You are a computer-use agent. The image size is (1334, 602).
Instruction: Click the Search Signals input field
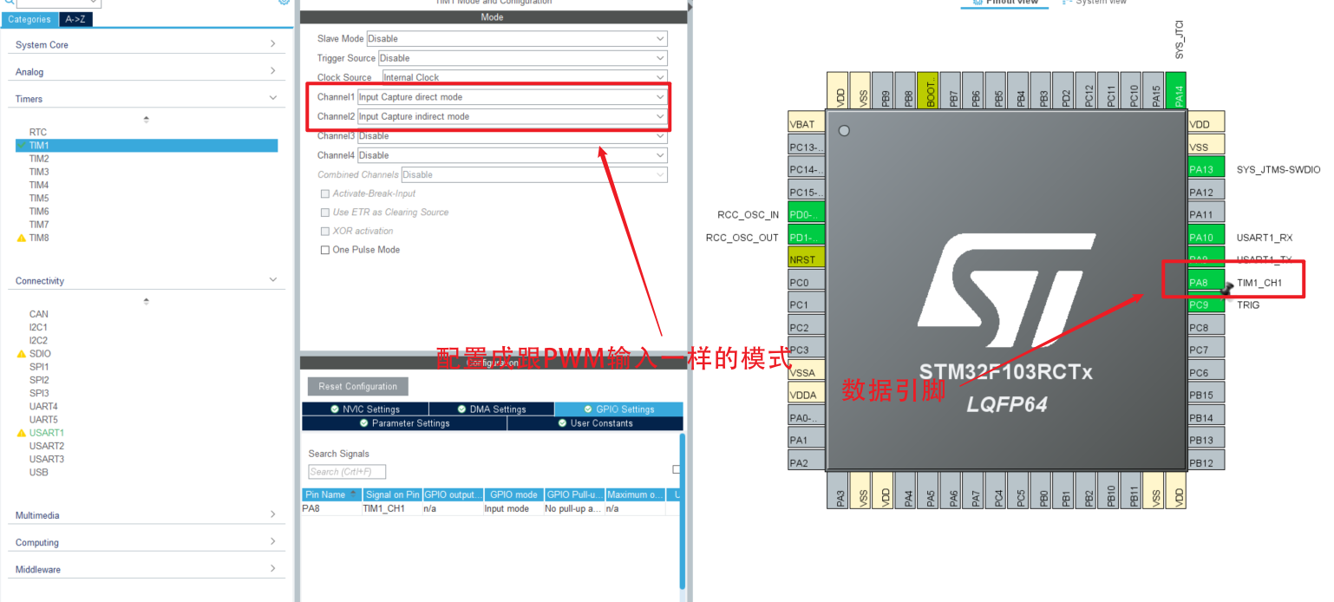(x=347, y=472)
